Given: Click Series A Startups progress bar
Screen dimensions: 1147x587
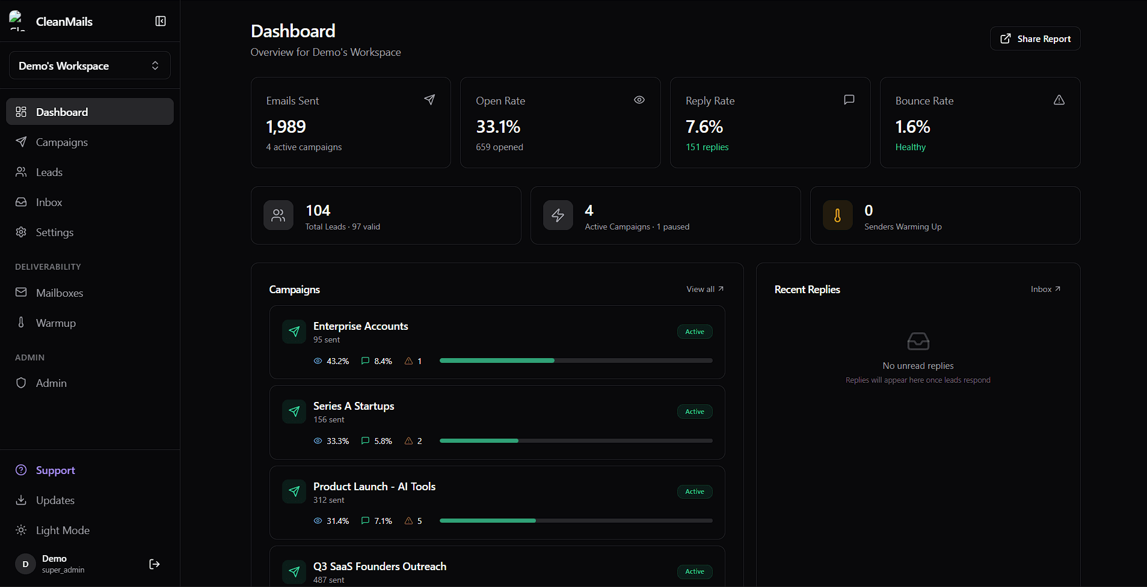Looking at the screenshot, I should 576,440.
